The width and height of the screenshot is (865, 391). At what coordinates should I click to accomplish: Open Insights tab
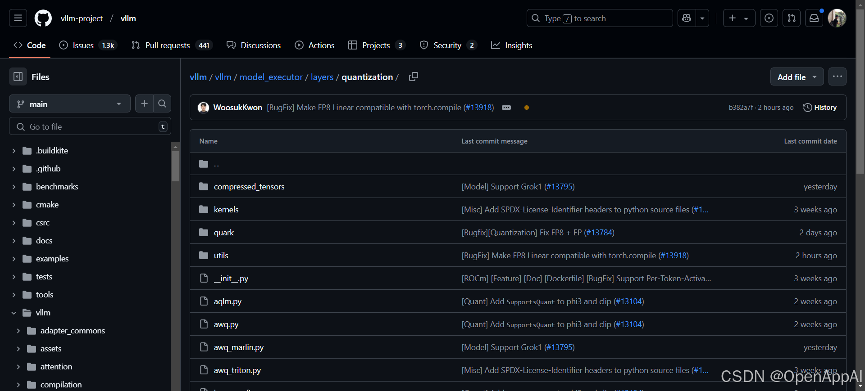click(x=512, y=45)
